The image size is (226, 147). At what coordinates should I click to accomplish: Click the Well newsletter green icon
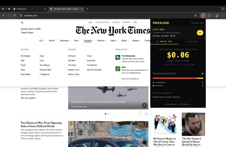pyautogui.click(x=118, y=69)
